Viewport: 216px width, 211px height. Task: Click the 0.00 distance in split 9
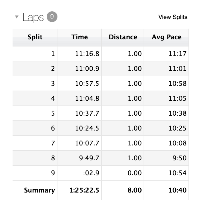pyautogui.click(x=135, y=173)
